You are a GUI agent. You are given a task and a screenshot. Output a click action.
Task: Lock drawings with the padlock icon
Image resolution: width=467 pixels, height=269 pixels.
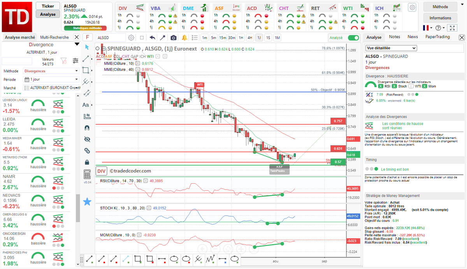click(x=87, y=162)
